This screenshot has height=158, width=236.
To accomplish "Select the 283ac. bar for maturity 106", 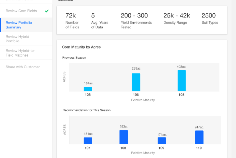I will [x=136, y=82].
